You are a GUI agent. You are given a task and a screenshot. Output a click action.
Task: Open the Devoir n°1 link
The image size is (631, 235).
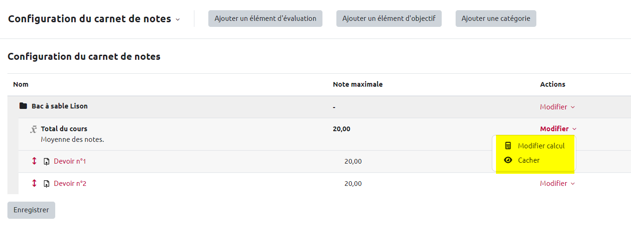tap(70, 161)
